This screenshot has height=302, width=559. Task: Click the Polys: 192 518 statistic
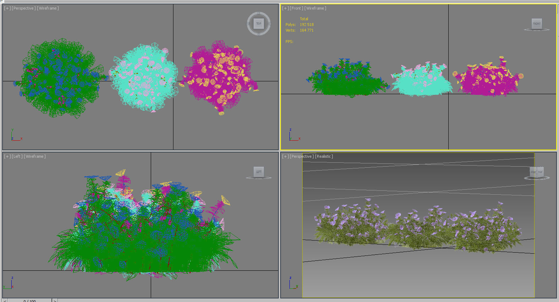[x=300, y=25]
